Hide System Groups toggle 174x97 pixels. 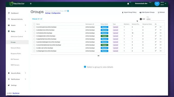[x=147, y=12]
